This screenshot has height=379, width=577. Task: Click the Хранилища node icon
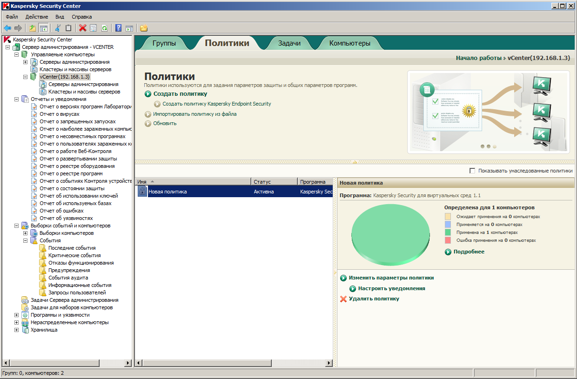(x=25, y=330)
